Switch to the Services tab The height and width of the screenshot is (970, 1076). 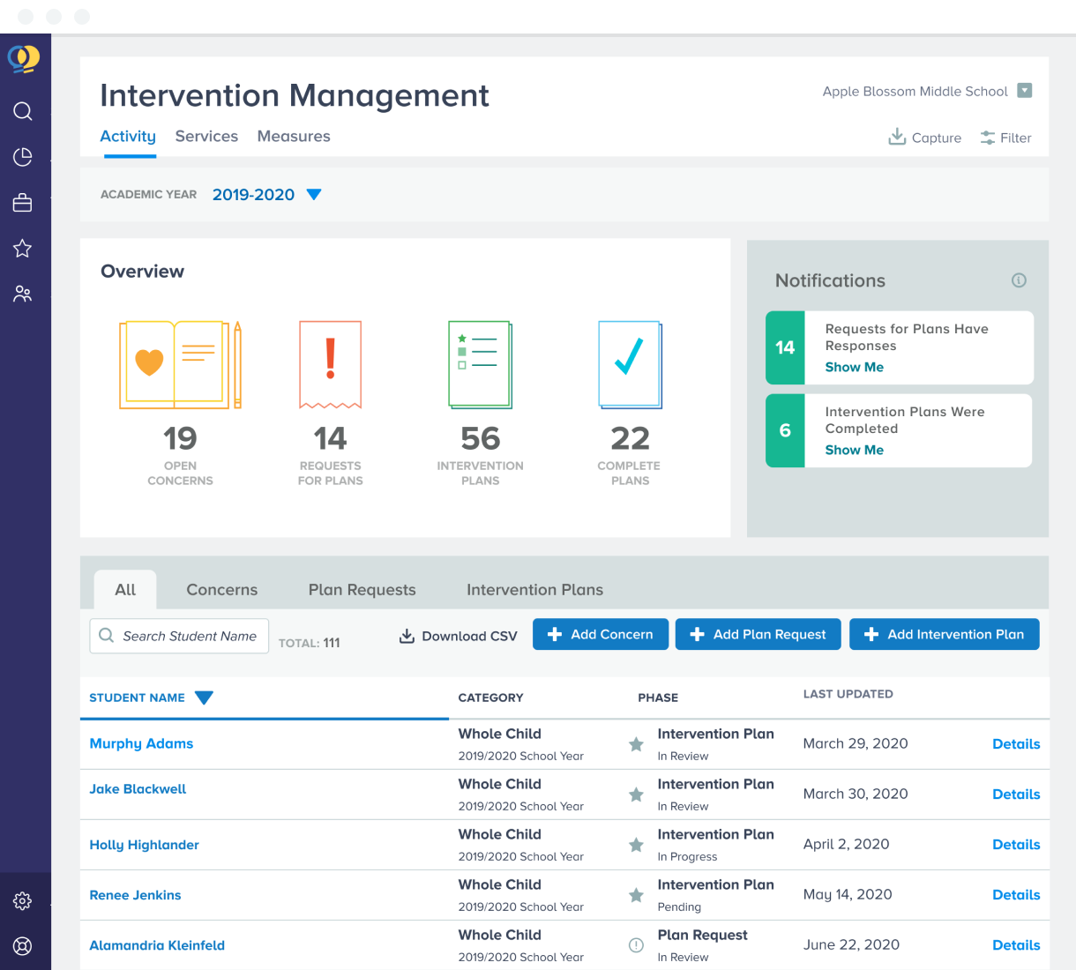206,137
